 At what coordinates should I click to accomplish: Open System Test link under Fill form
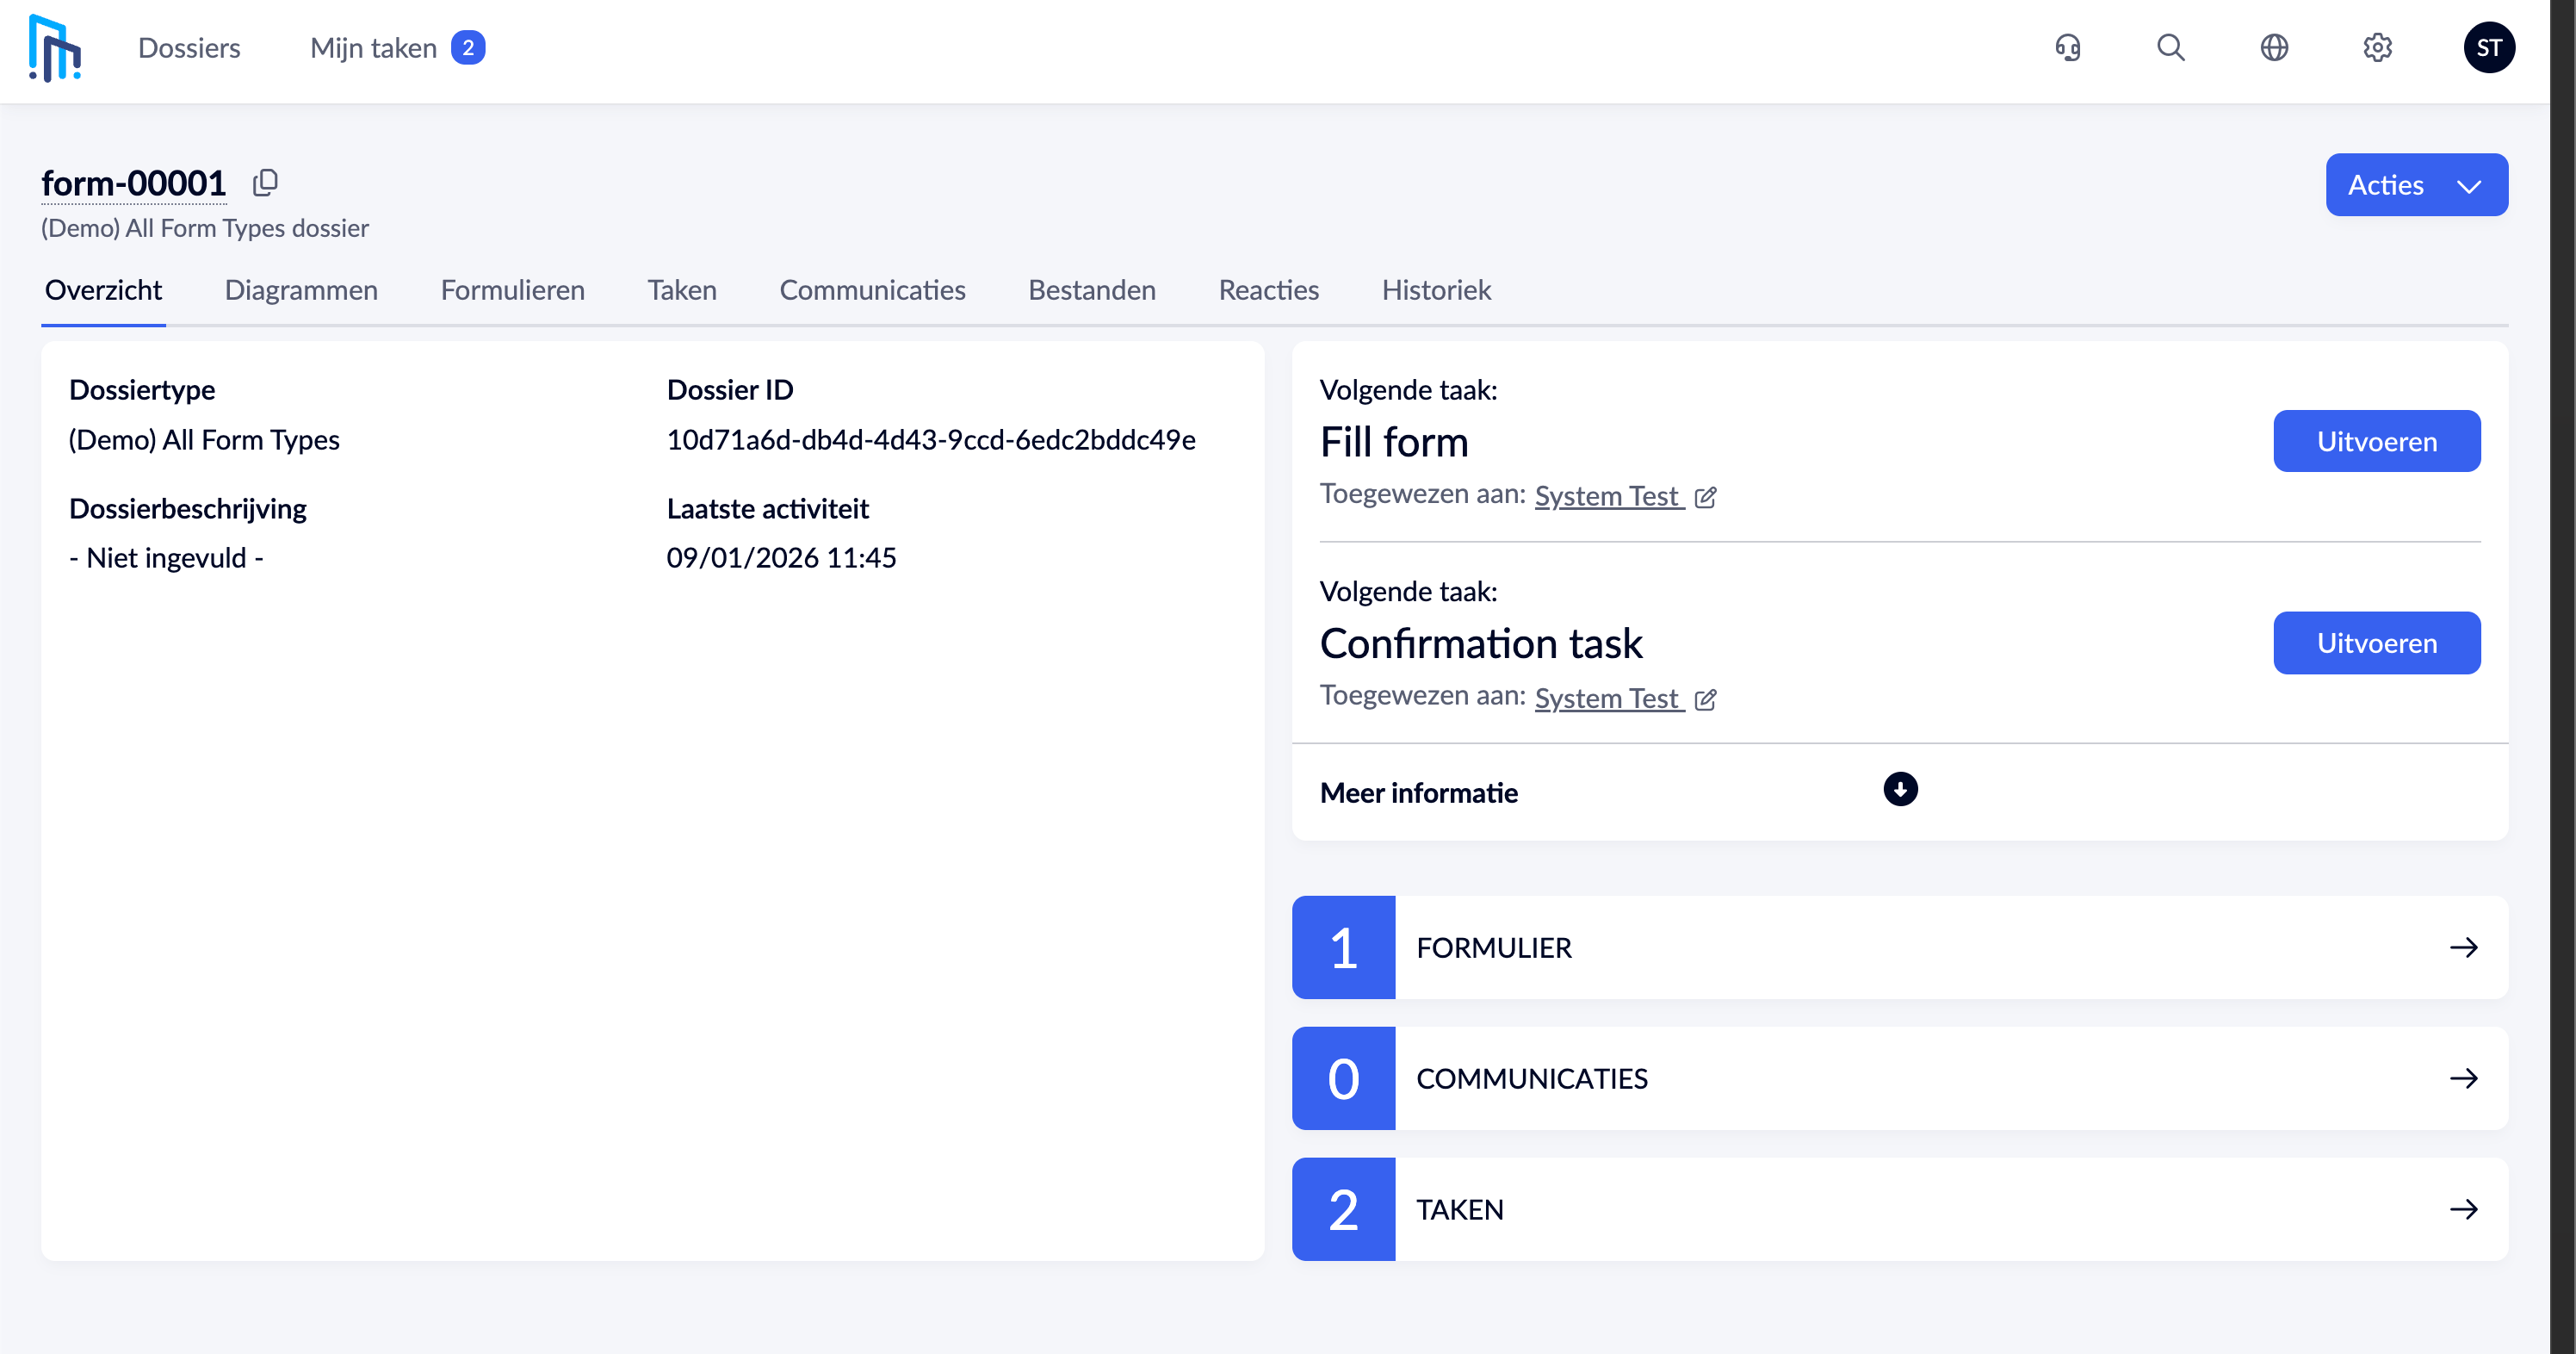pyautogui.click(x=1606, y=496)
